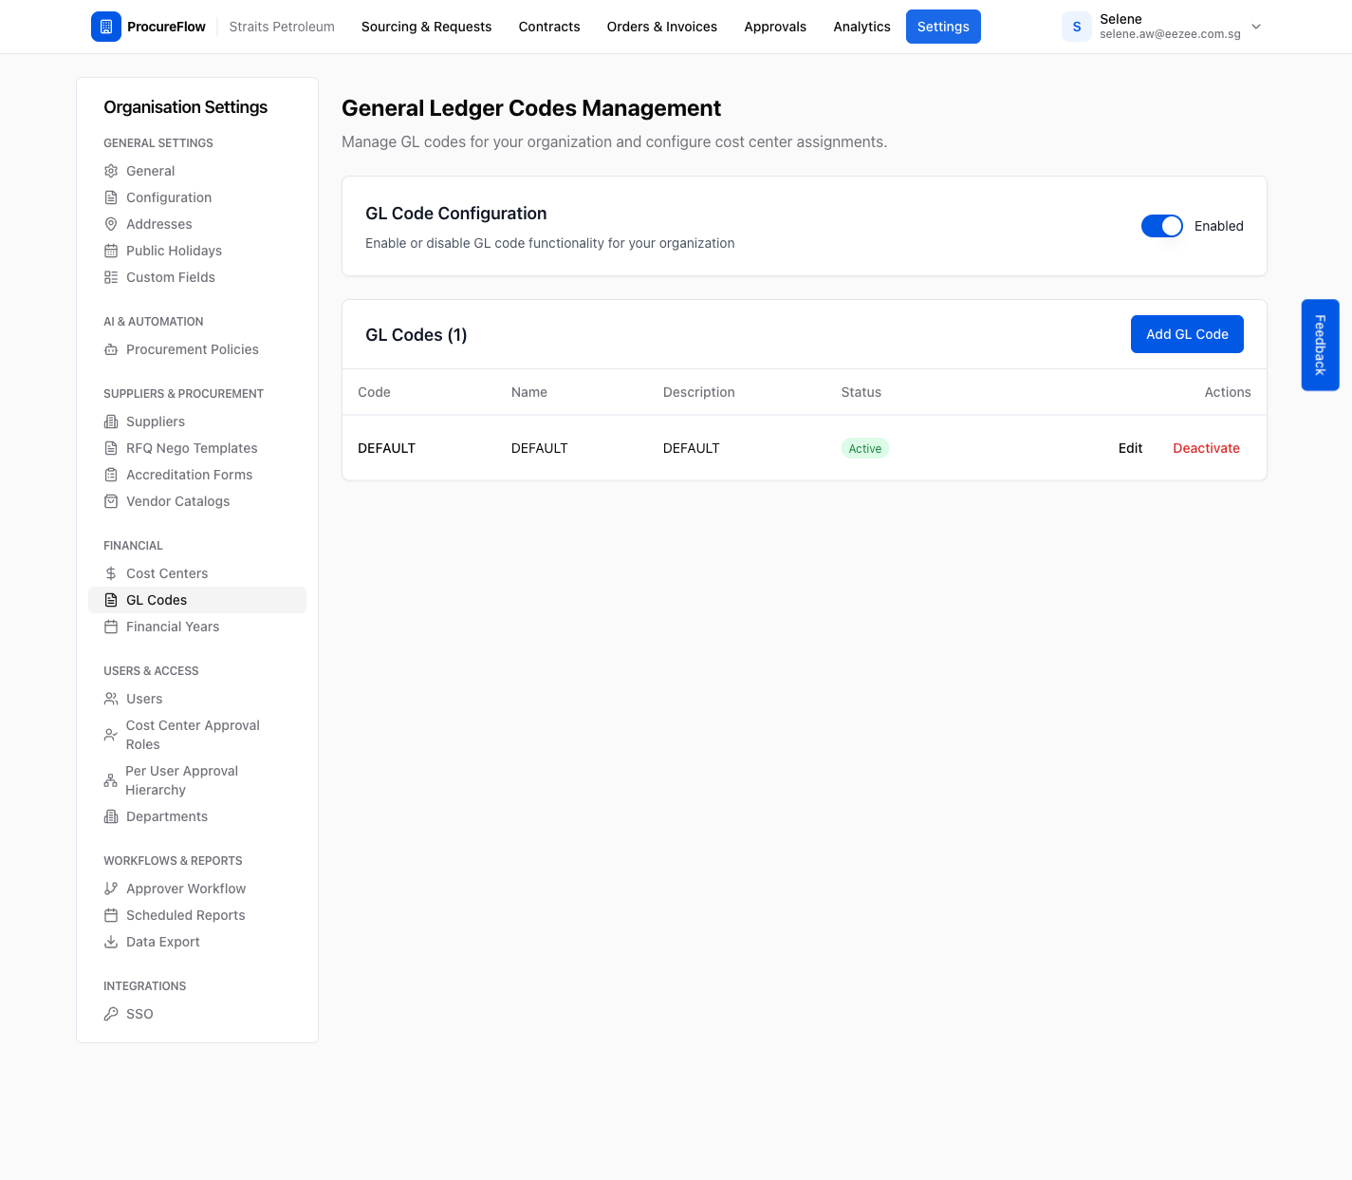Viewport: 1352px width, 1180px height.
Task: Open the General settings link
Action: click(x=197, y=171)
